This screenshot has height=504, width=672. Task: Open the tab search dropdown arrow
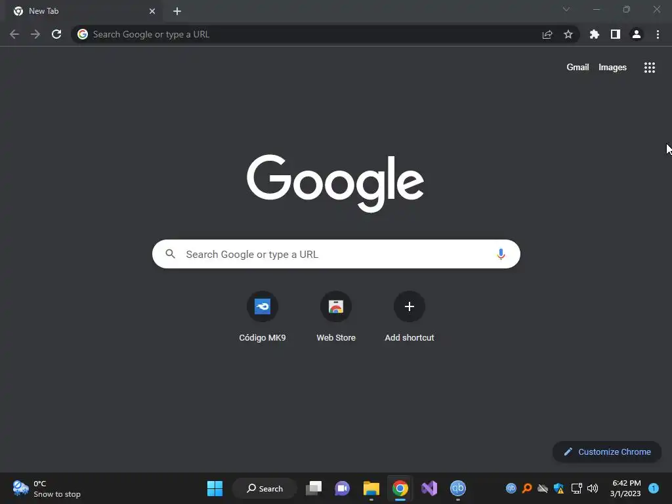(566, 9)
